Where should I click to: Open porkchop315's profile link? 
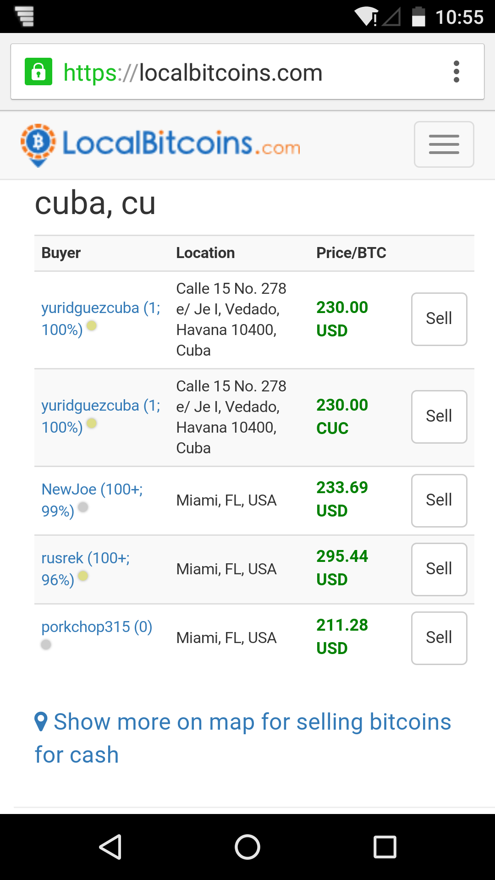[97, 627]
